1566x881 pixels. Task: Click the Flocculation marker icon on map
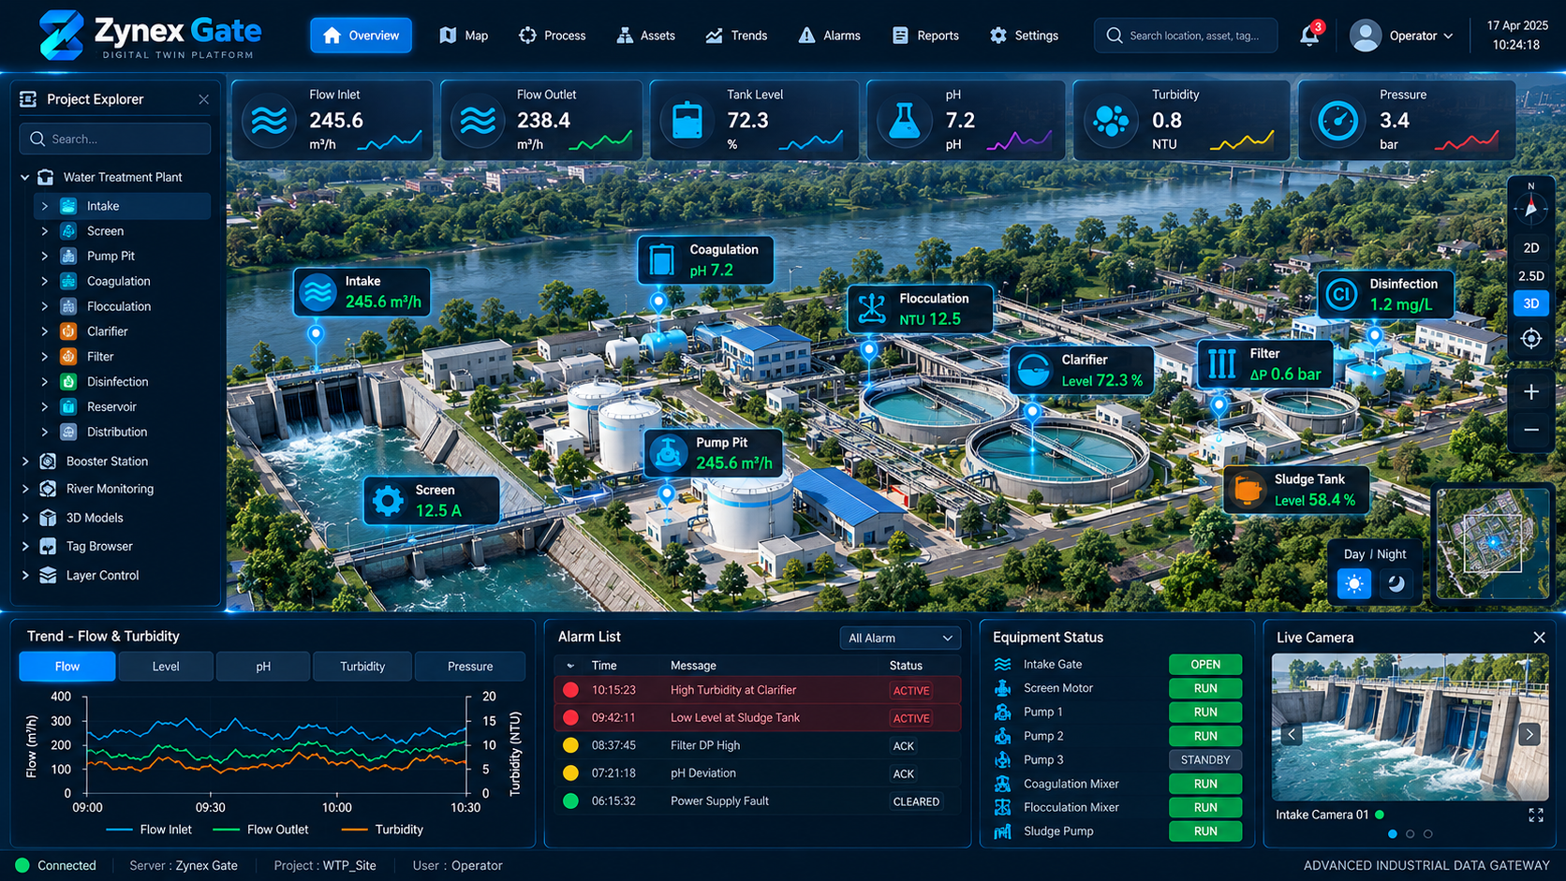872,309
